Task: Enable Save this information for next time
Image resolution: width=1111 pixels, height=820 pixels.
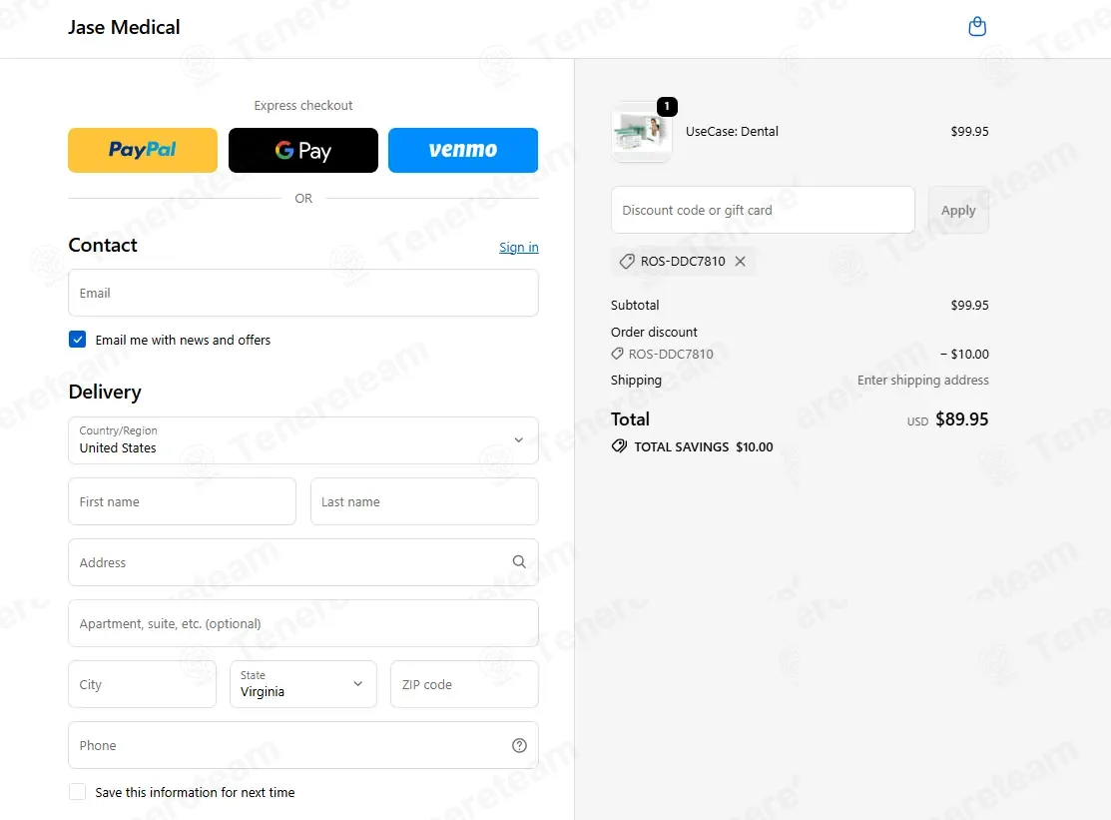Action: click(78, 792)
